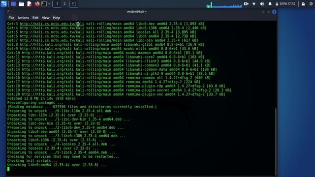Open the notifications bell icon
Image resolution: width=315 pixels, height=177 pixels.
click(270, 4)
